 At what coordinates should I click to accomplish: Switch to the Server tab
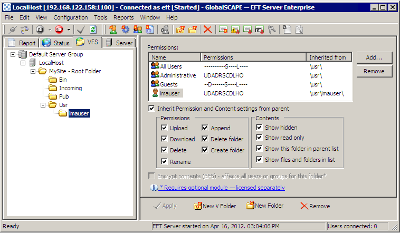pos(119,43)
